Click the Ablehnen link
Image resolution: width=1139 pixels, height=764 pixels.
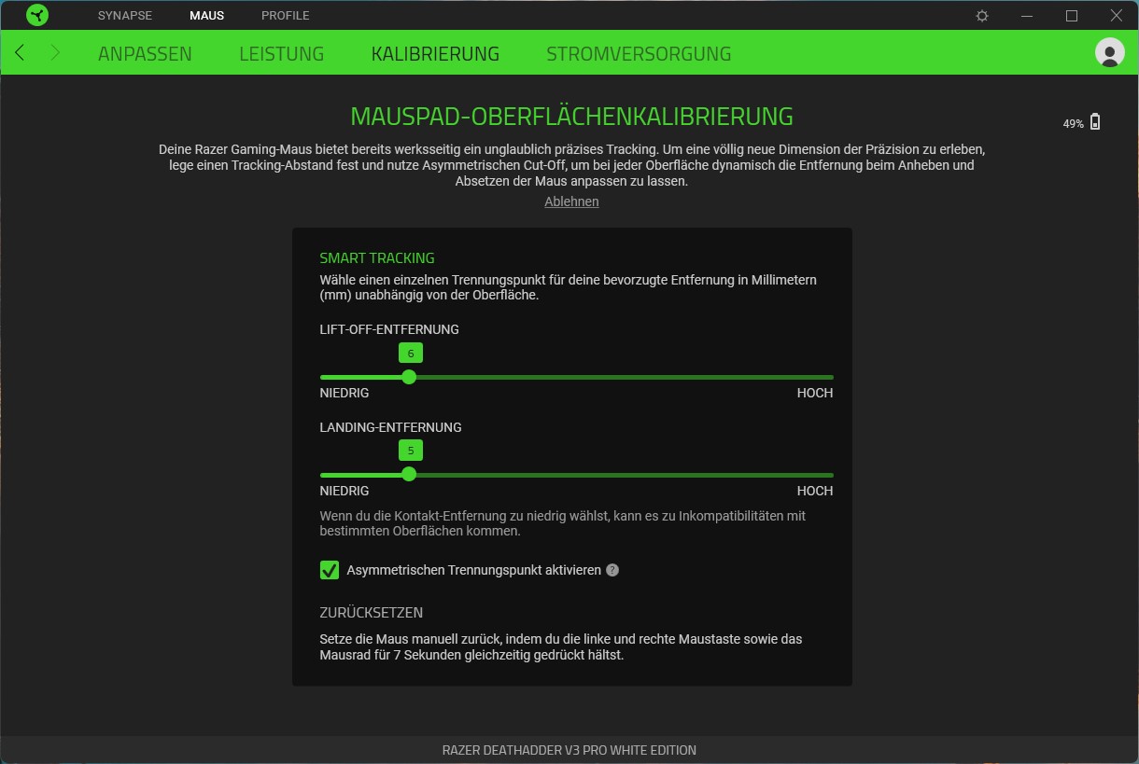tap(571, 201)
